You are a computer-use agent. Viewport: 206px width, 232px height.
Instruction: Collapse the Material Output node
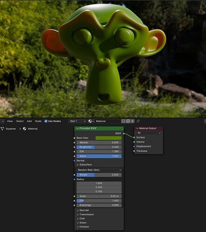pos(137,129)
